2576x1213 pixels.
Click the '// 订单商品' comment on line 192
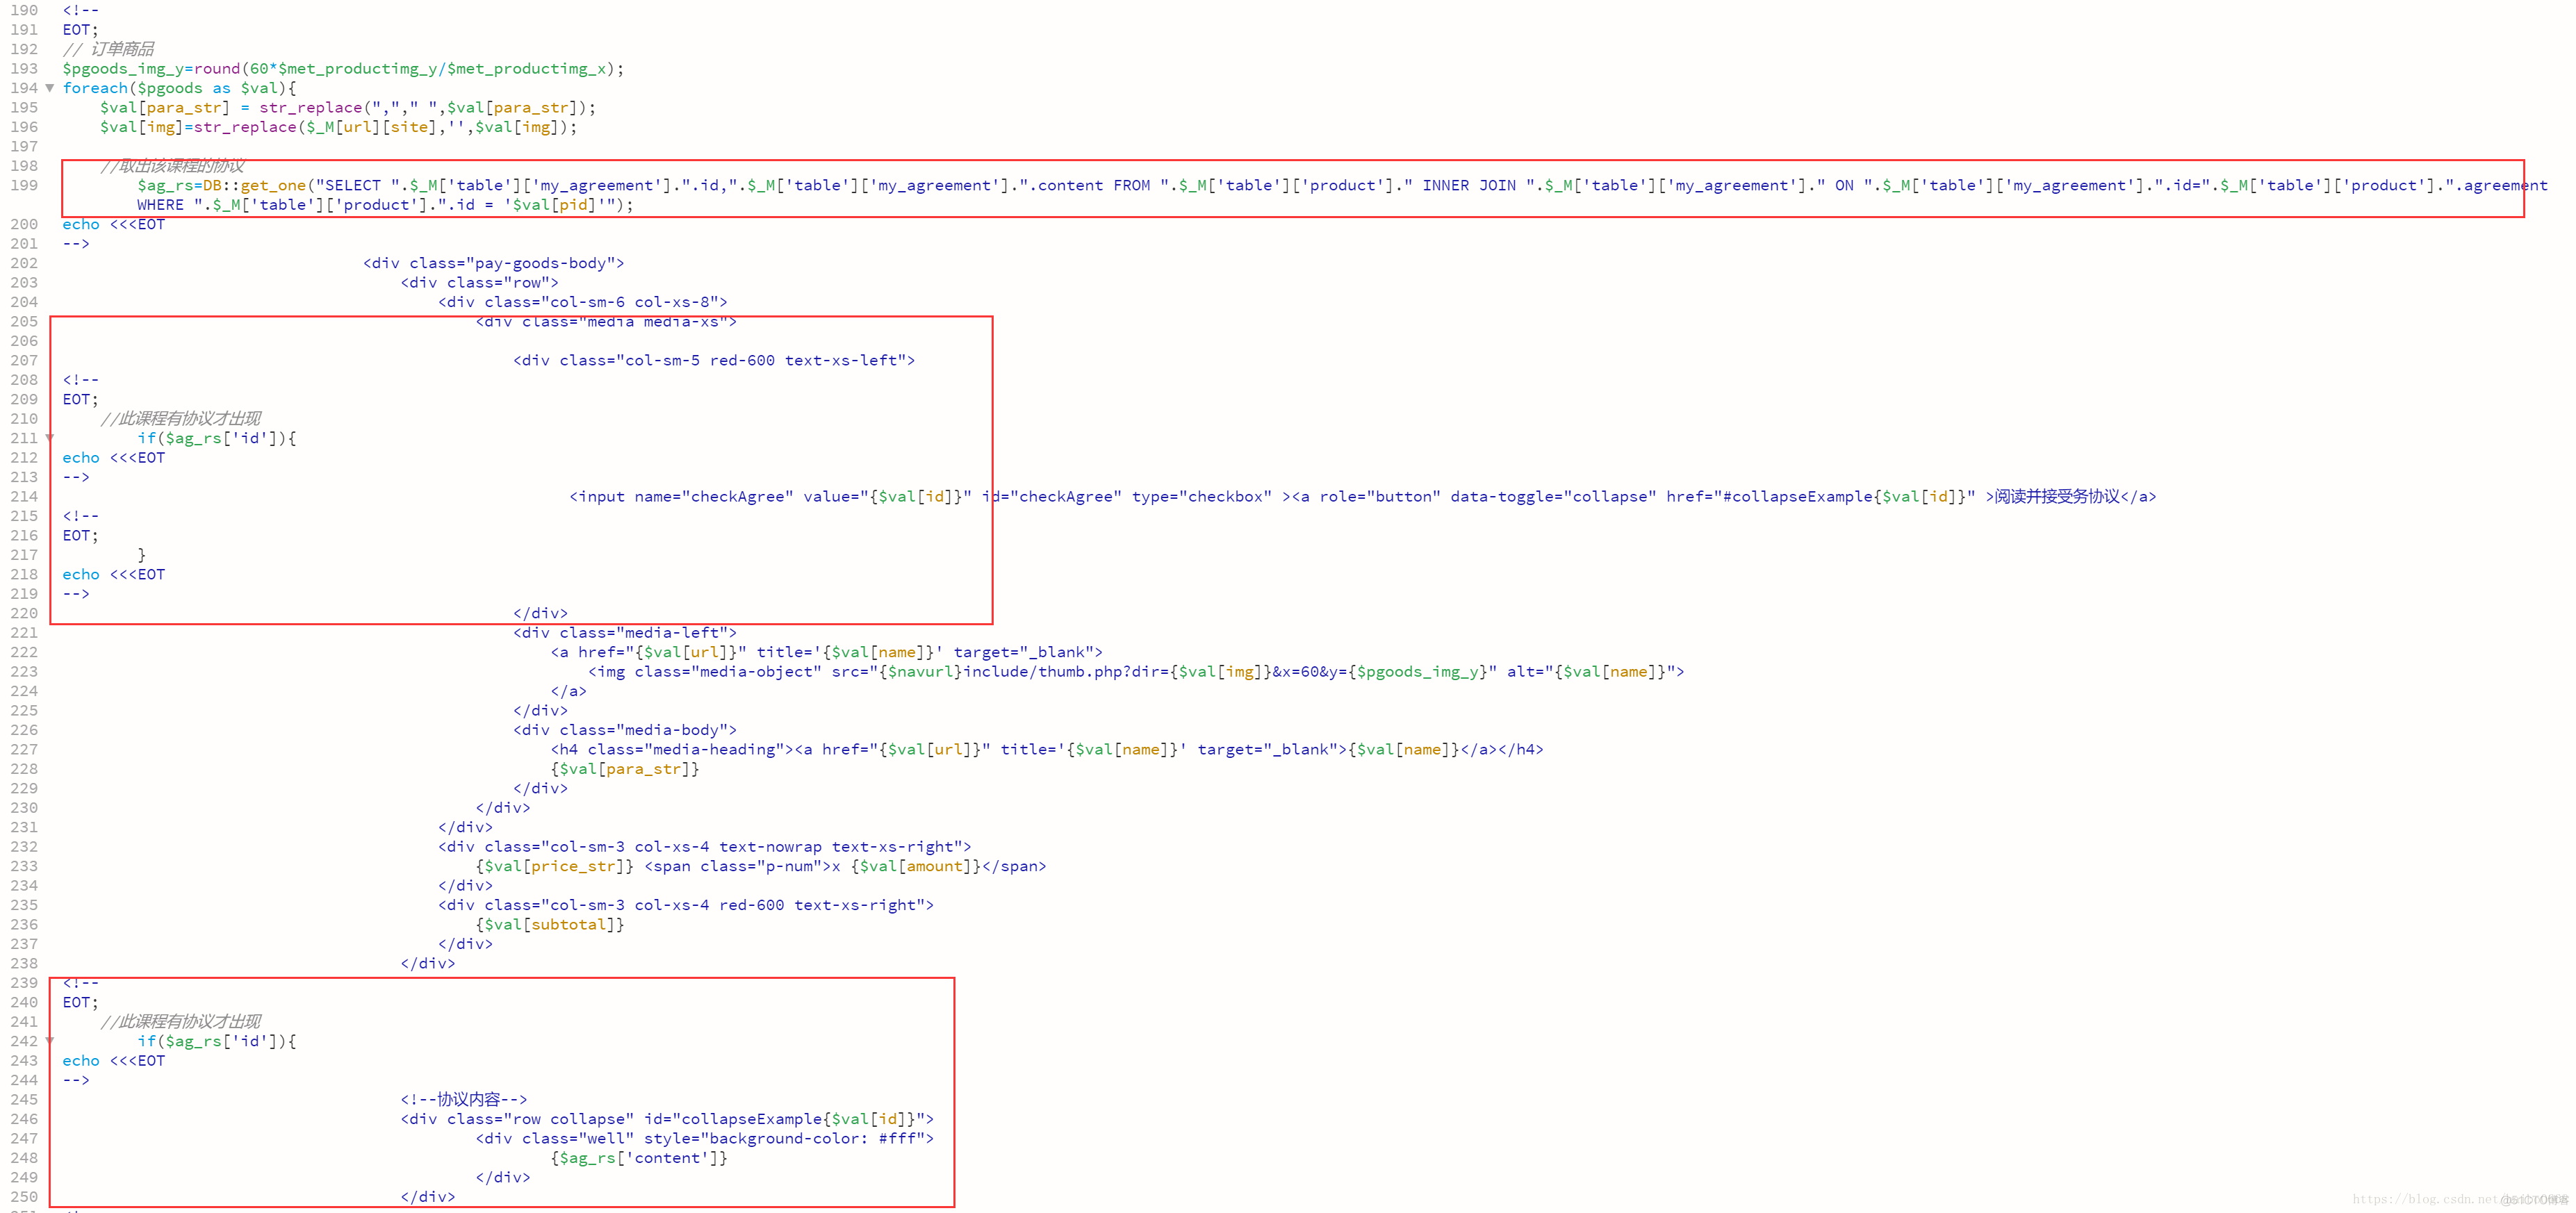coord(108,49)
